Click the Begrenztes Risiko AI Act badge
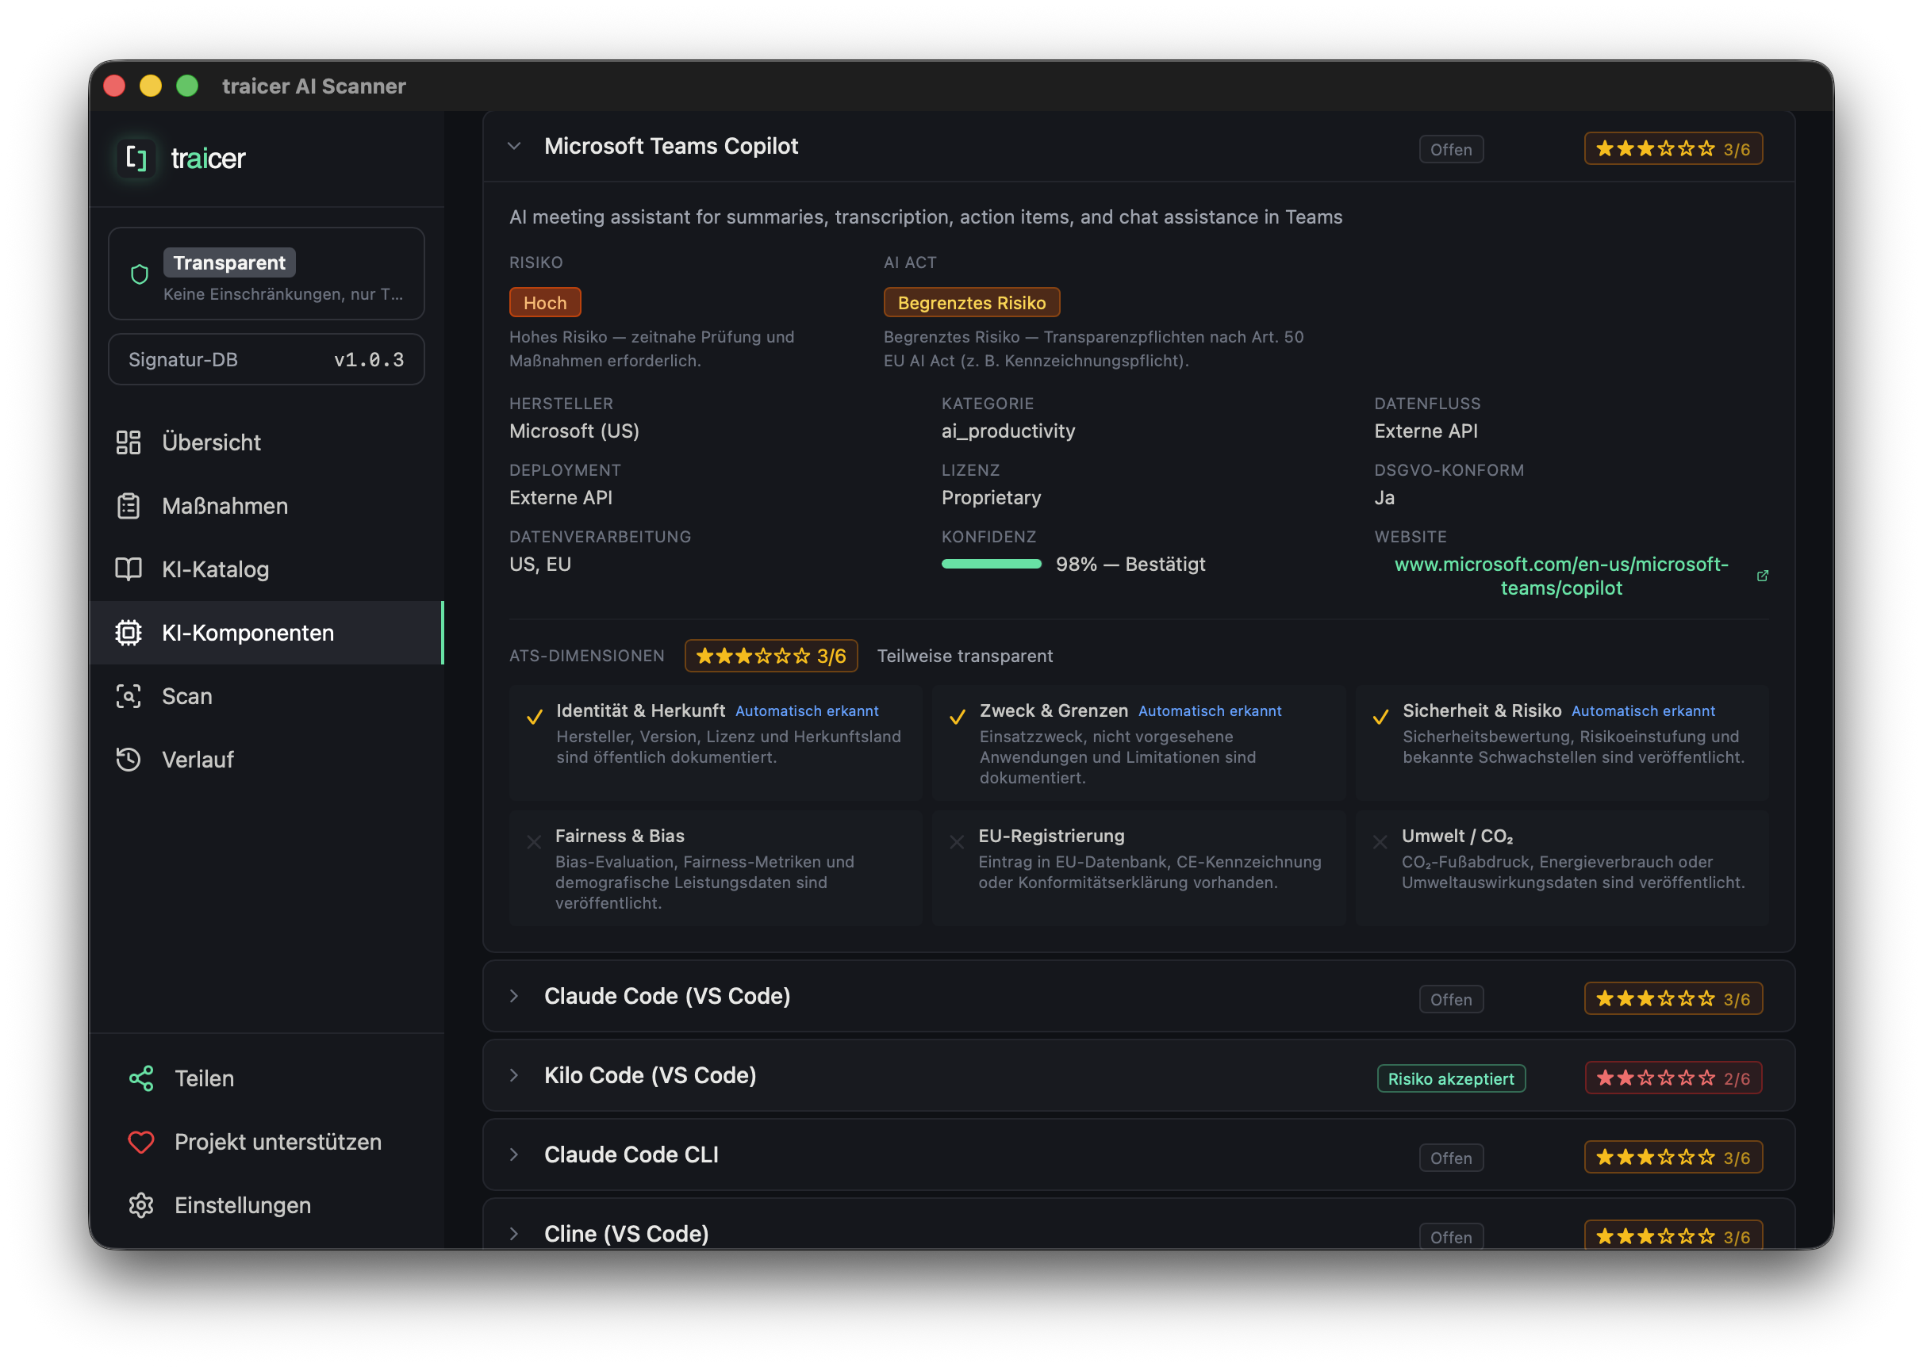Image resolution: width=1923 pixels, height=1367 pixels. coord(971,302)
